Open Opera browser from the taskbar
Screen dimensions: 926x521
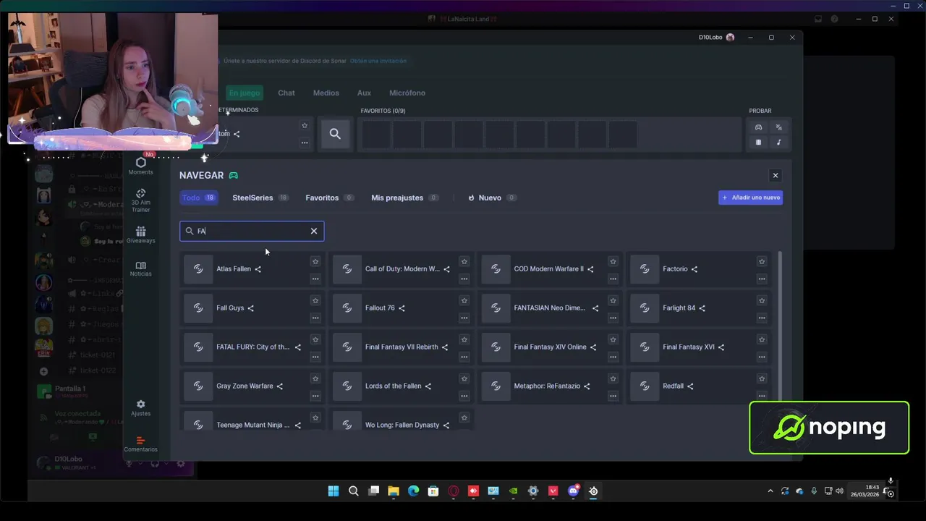point(454,491)
